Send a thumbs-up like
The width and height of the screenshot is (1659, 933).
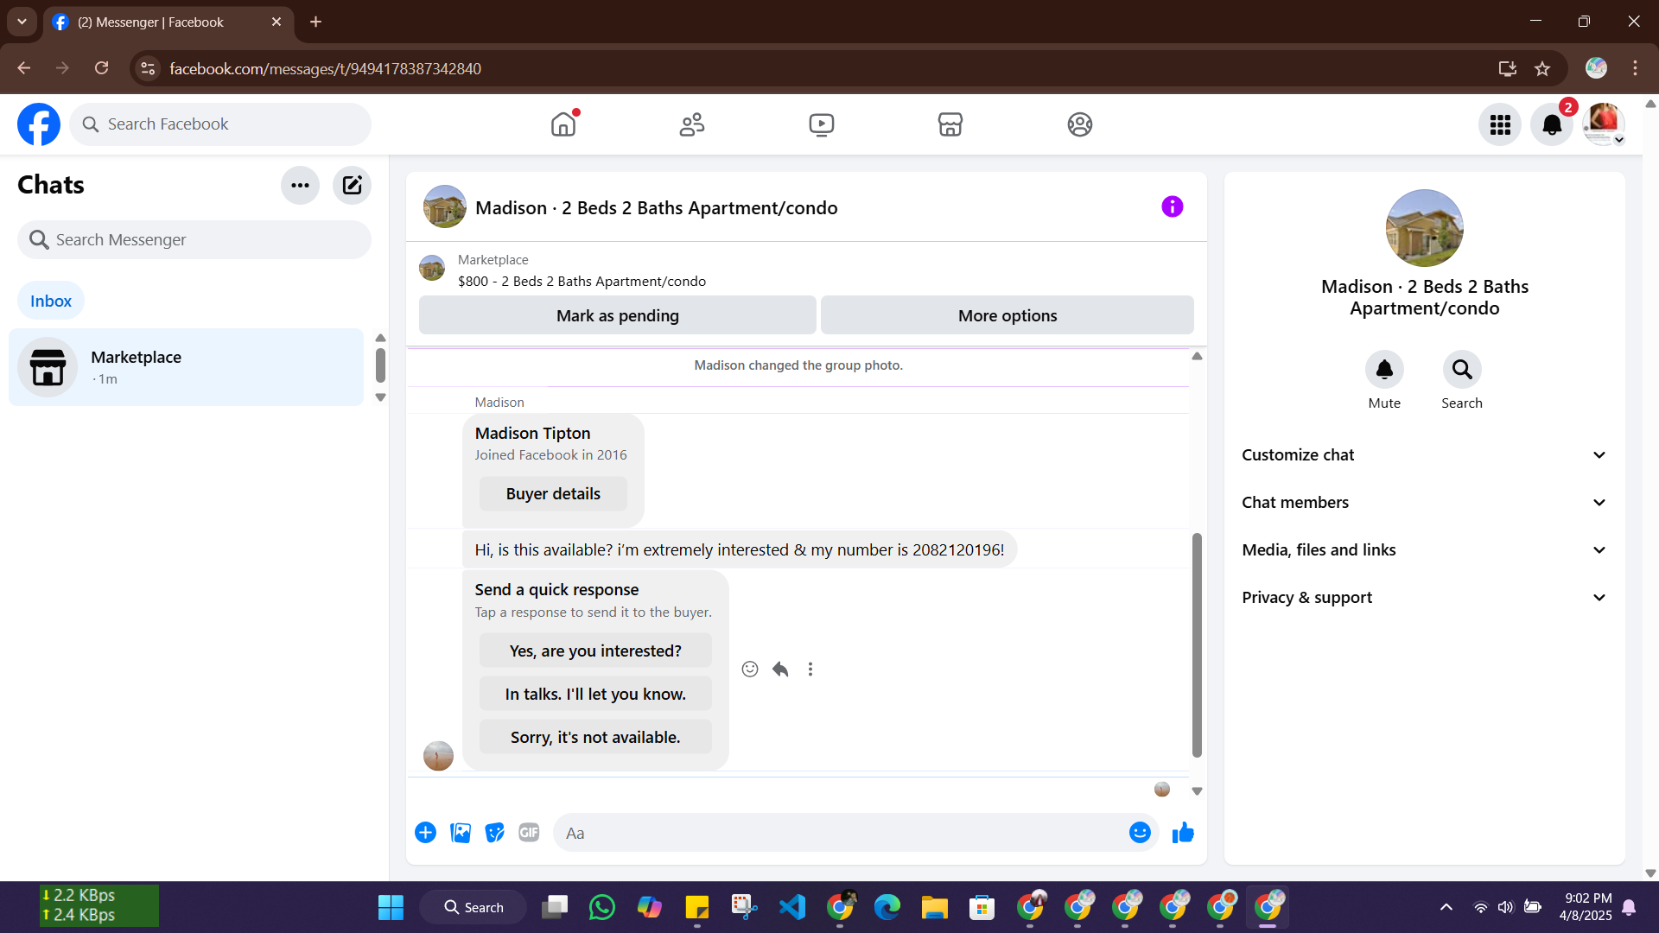pyautogui.click(x=1183, y=832)
